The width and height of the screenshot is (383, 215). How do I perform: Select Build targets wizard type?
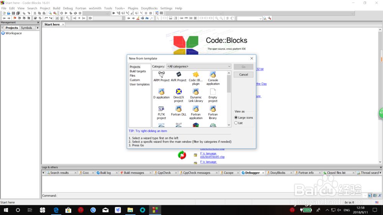coord(138,71)
